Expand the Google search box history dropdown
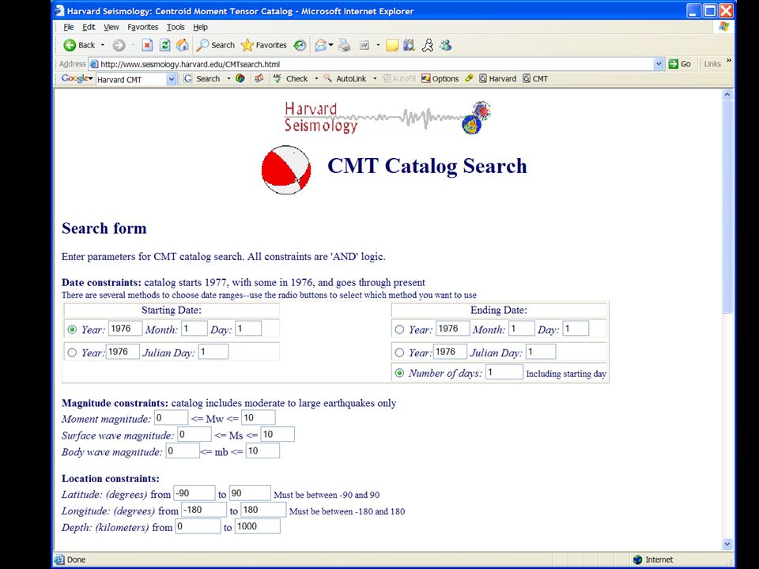 pos(172,79)
